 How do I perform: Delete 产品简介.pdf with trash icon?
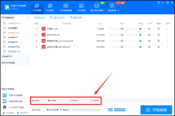click(x=159, y=29)
